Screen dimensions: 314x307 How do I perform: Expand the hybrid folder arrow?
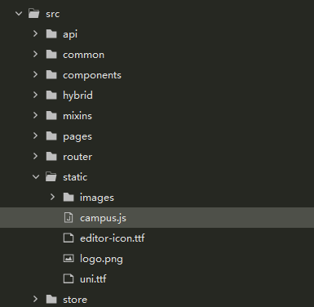[35, 95]
